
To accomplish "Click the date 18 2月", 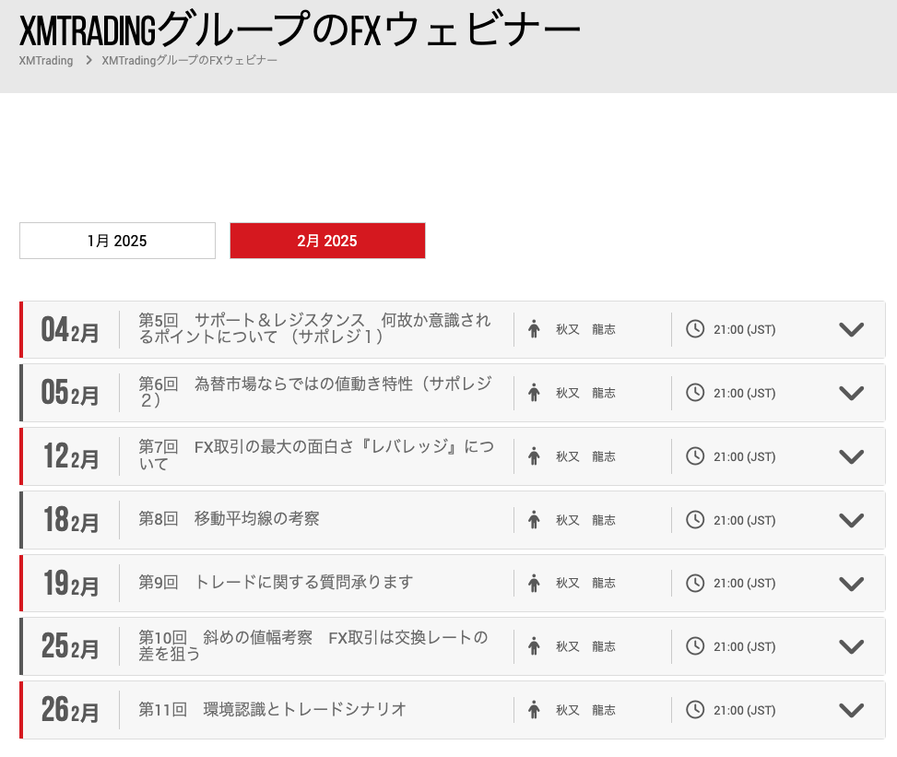I will 71,521.
